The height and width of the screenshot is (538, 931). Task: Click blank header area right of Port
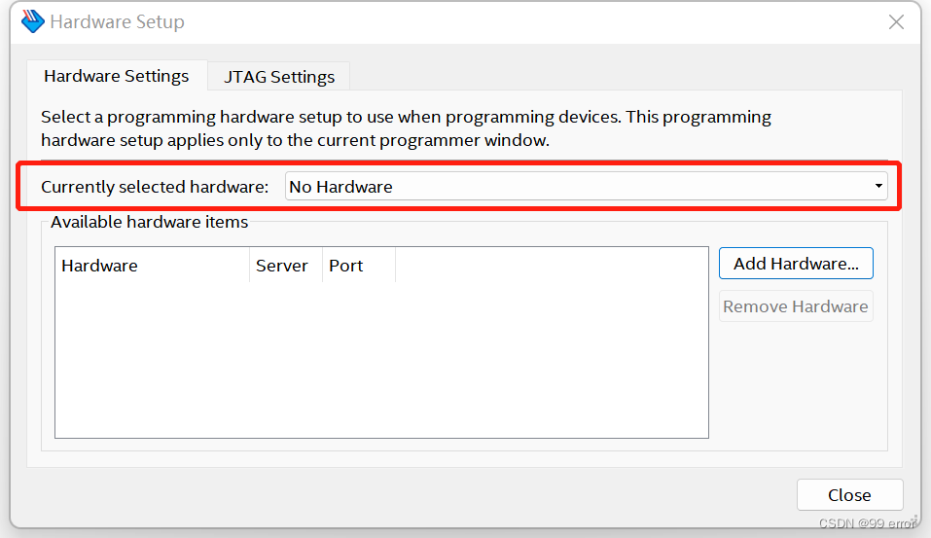552,266
